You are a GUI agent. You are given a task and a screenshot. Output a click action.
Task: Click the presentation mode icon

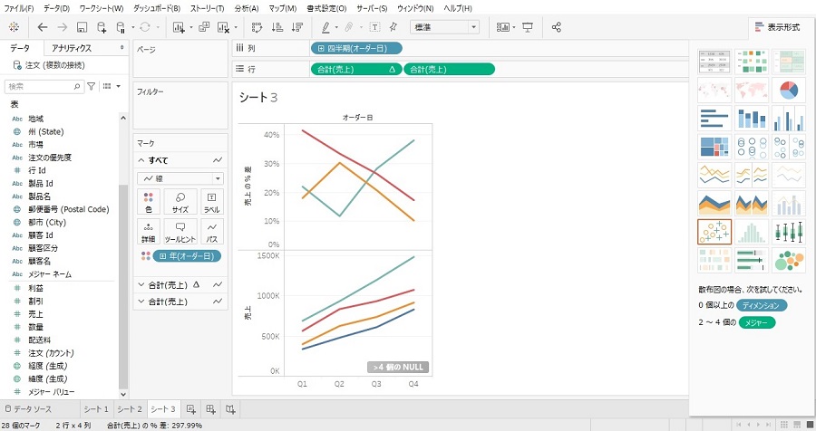pos(528,27)
